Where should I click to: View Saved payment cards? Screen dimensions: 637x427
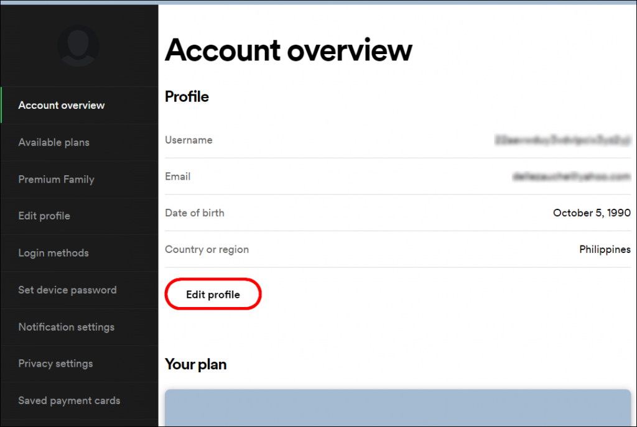coord(69,401)
